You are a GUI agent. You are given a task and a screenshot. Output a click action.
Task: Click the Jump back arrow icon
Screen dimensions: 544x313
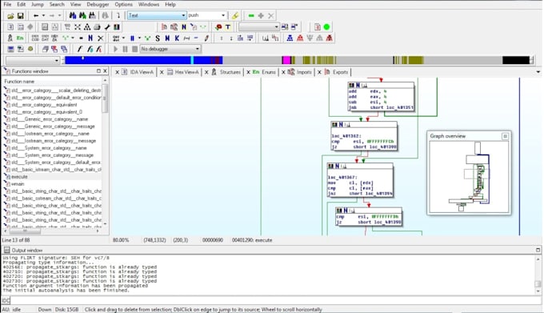coord(36,16)
